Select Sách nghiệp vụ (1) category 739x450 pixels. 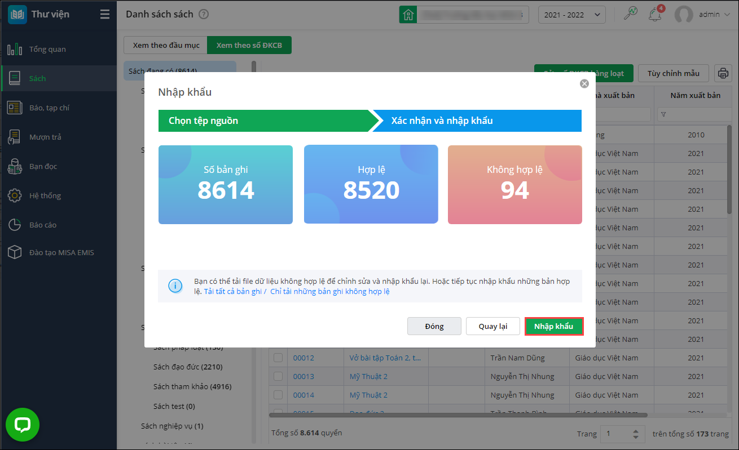click(172, 426)
